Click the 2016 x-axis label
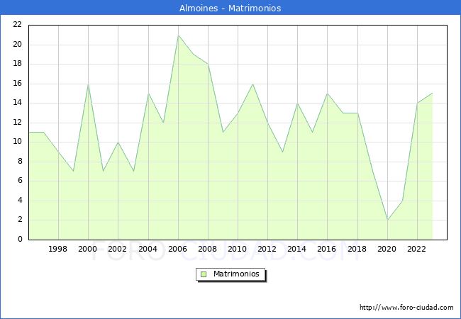461x319 pixels. (x=327, y=249)
